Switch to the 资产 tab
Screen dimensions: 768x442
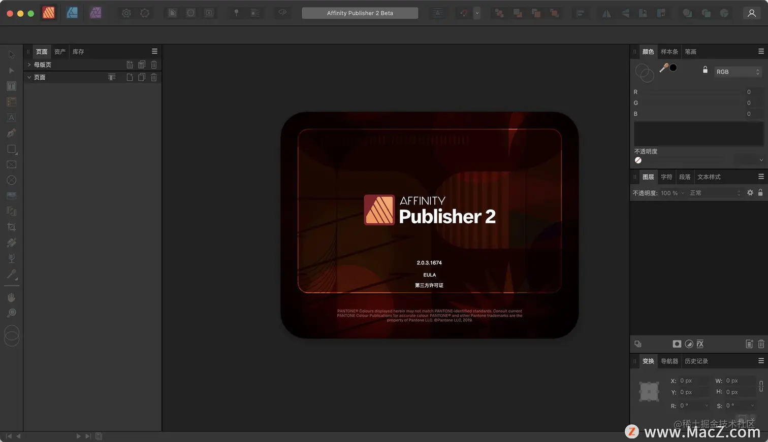[60, 52]
